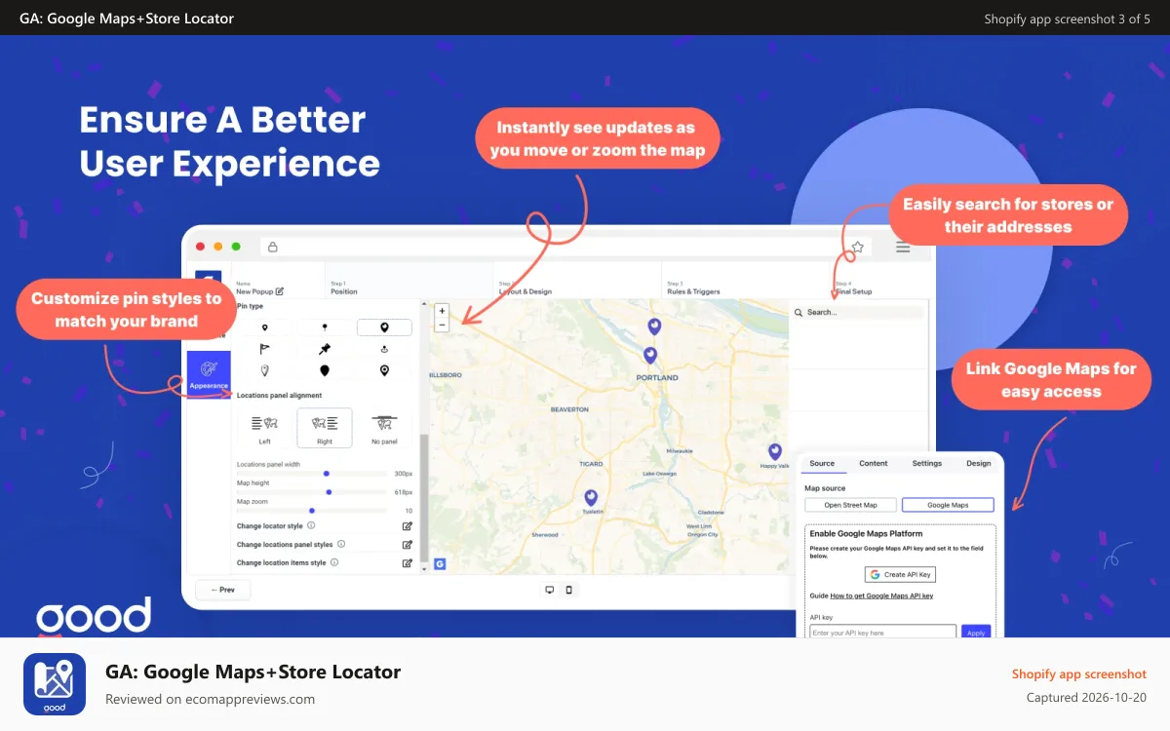Click the PORTLAND label on the map
1170x731 pixels.
point(656,377)
